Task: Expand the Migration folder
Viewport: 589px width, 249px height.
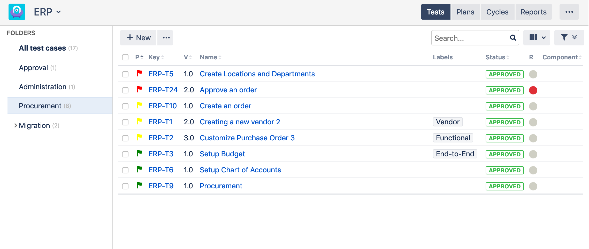Action: (16, 125)
